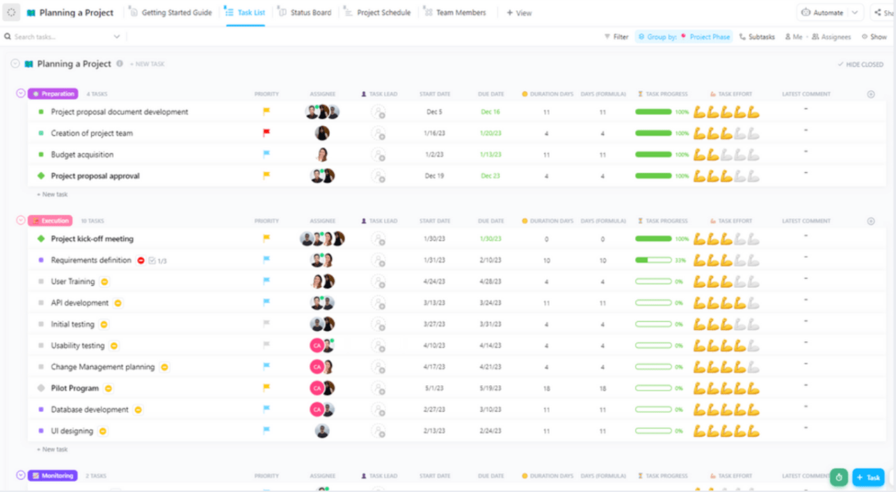The image size is (896, 492).
Task: Click the red priority flag for Creation of project team
Action: tap(266, 133)
